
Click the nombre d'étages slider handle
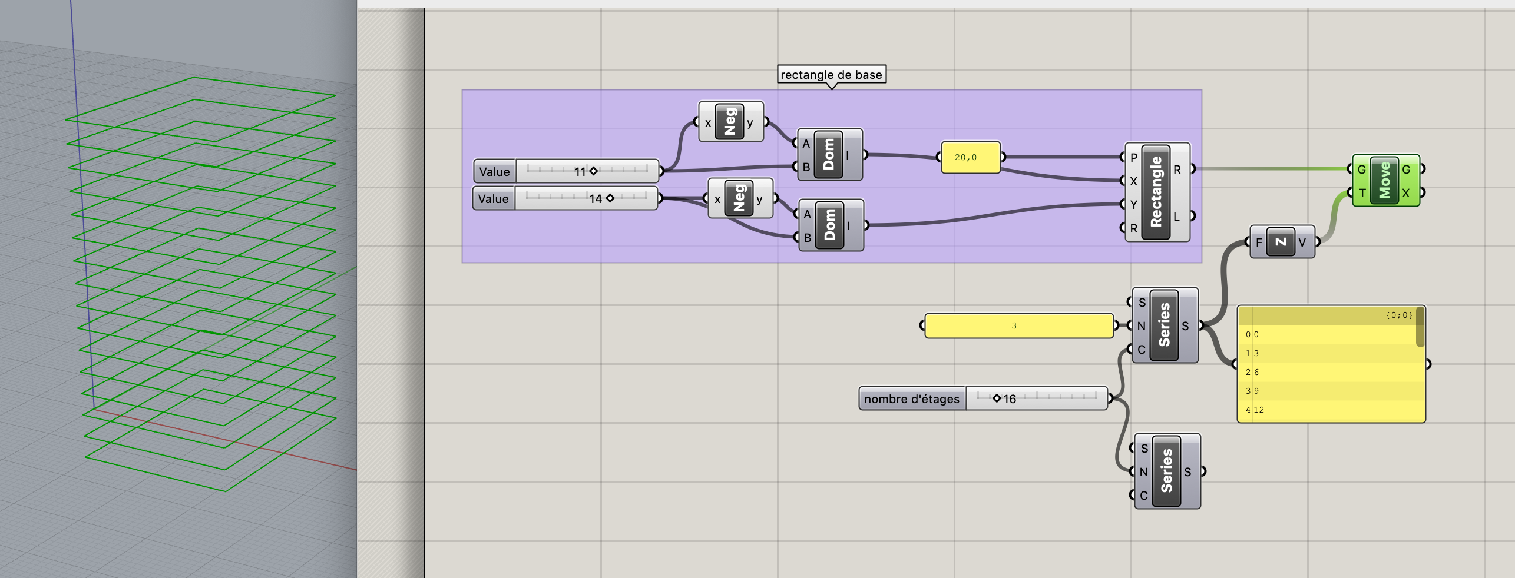pyautogui.click(x=997, y=398)
